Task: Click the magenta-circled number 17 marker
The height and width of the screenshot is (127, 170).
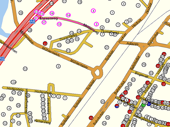Action: tap(44, 22)
